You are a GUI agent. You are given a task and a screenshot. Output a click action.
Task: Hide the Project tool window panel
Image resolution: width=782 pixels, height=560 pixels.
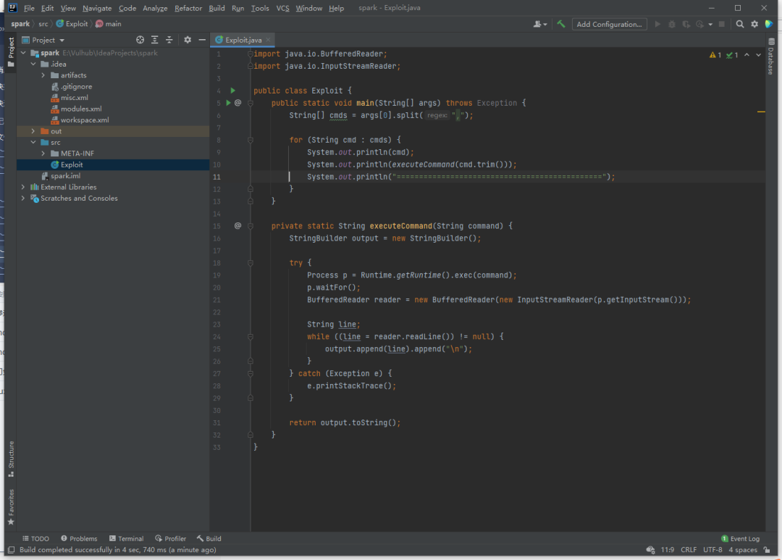tap(201, 40)
